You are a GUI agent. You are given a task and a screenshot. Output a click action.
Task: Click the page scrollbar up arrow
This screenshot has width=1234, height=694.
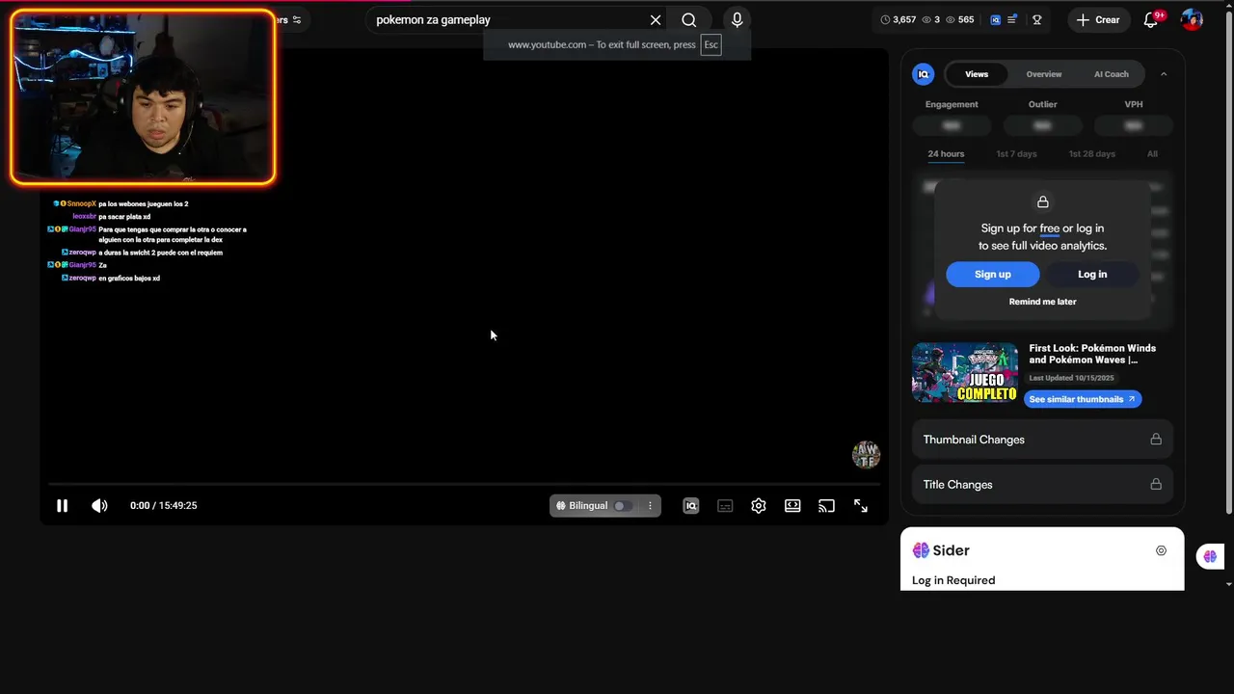pos(1228,8)
